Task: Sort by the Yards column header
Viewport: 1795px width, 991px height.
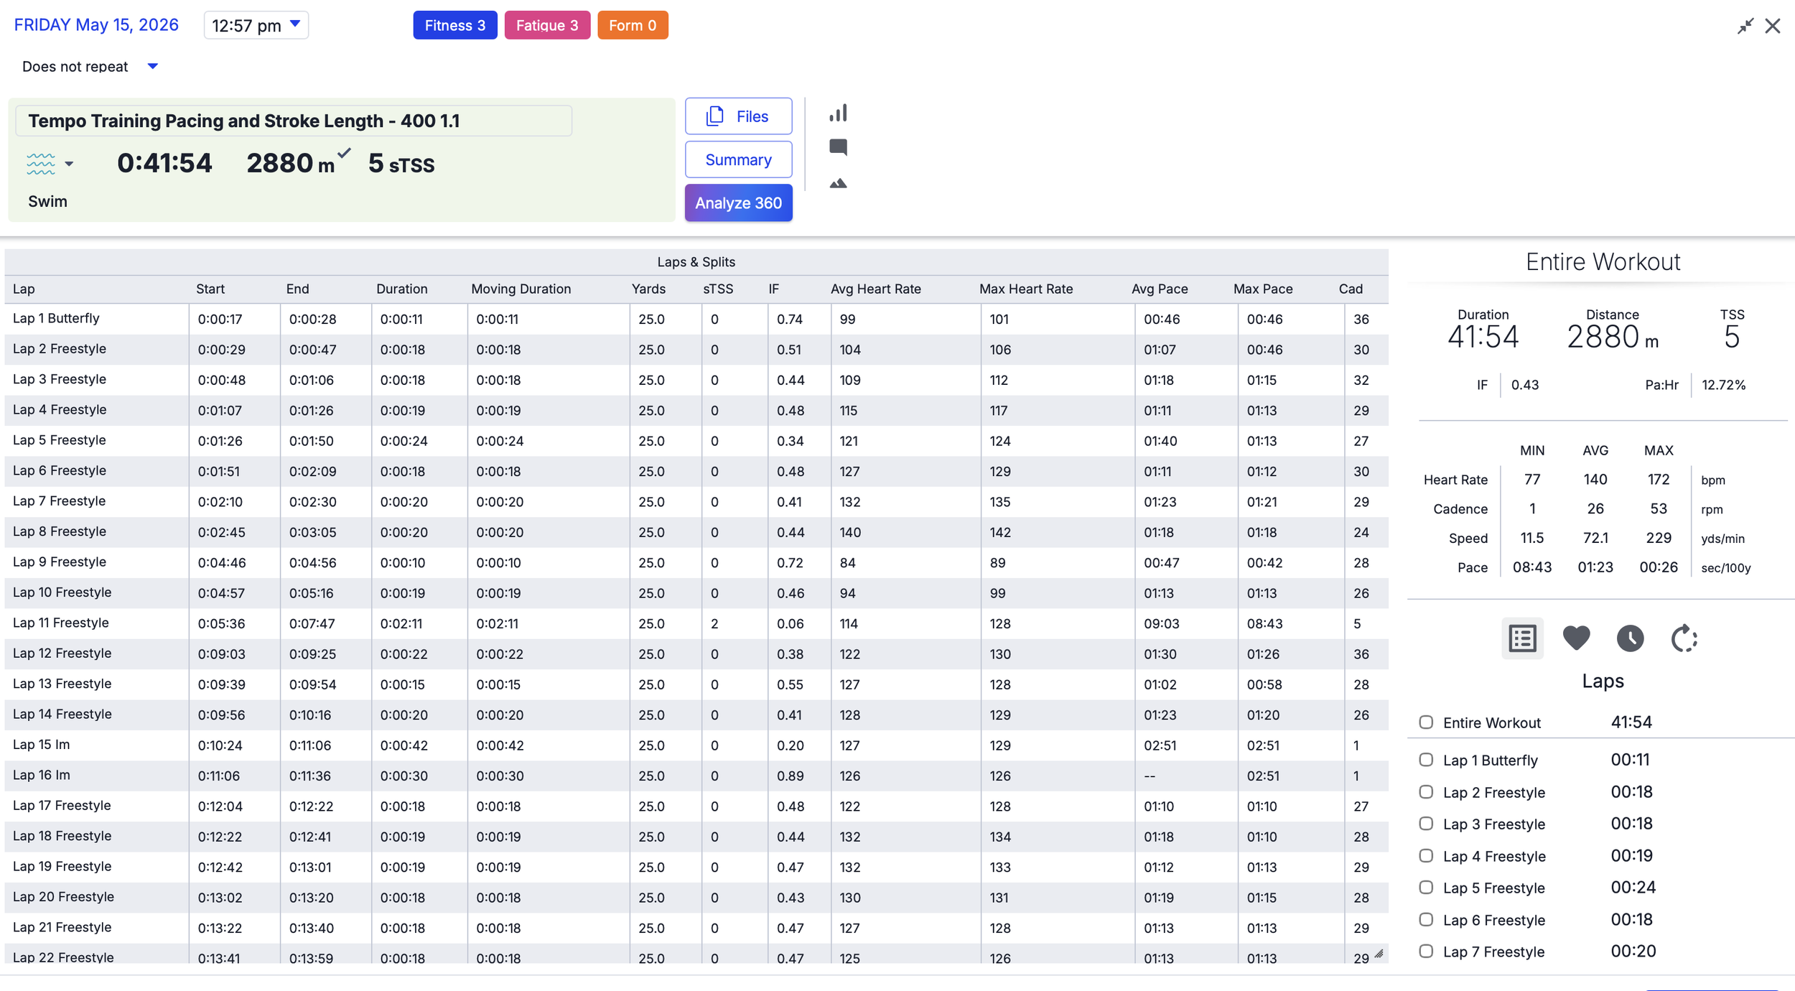Action: pos(648,289)
